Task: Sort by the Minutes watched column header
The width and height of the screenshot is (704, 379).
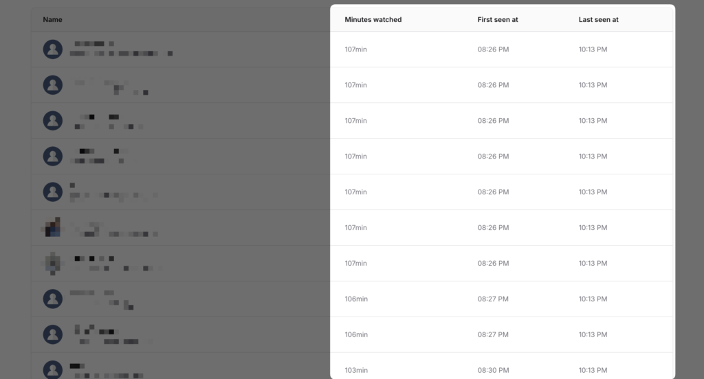Action: point(373,20)
